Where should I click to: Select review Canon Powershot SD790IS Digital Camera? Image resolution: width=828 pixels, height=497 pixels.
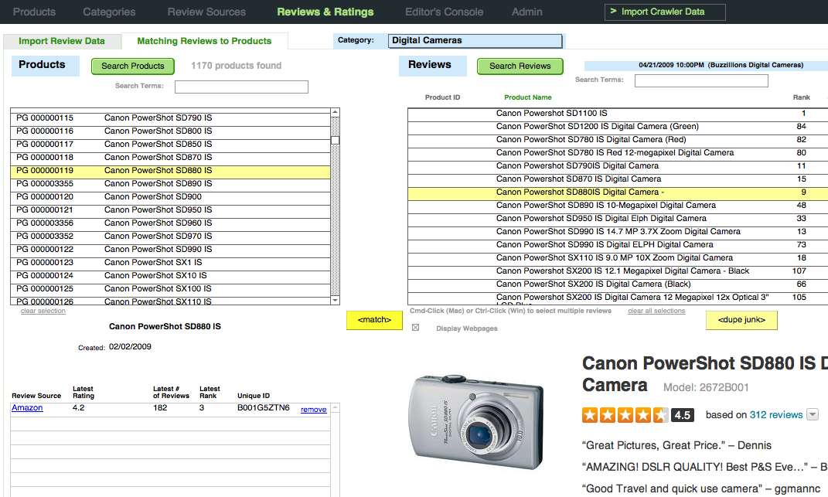tap(618, 166)
